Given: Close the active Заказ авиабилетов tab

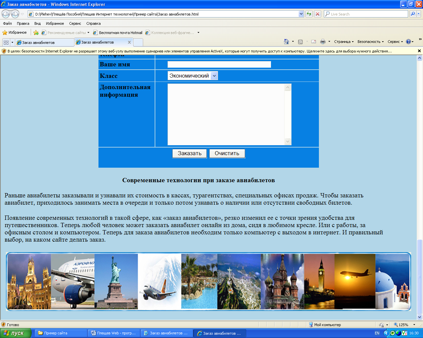Looking at the screenshot, I should (129, 42).
